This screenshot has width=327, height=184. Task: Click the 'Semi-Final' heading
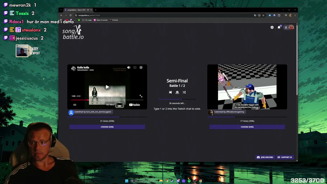pos(177,81)
